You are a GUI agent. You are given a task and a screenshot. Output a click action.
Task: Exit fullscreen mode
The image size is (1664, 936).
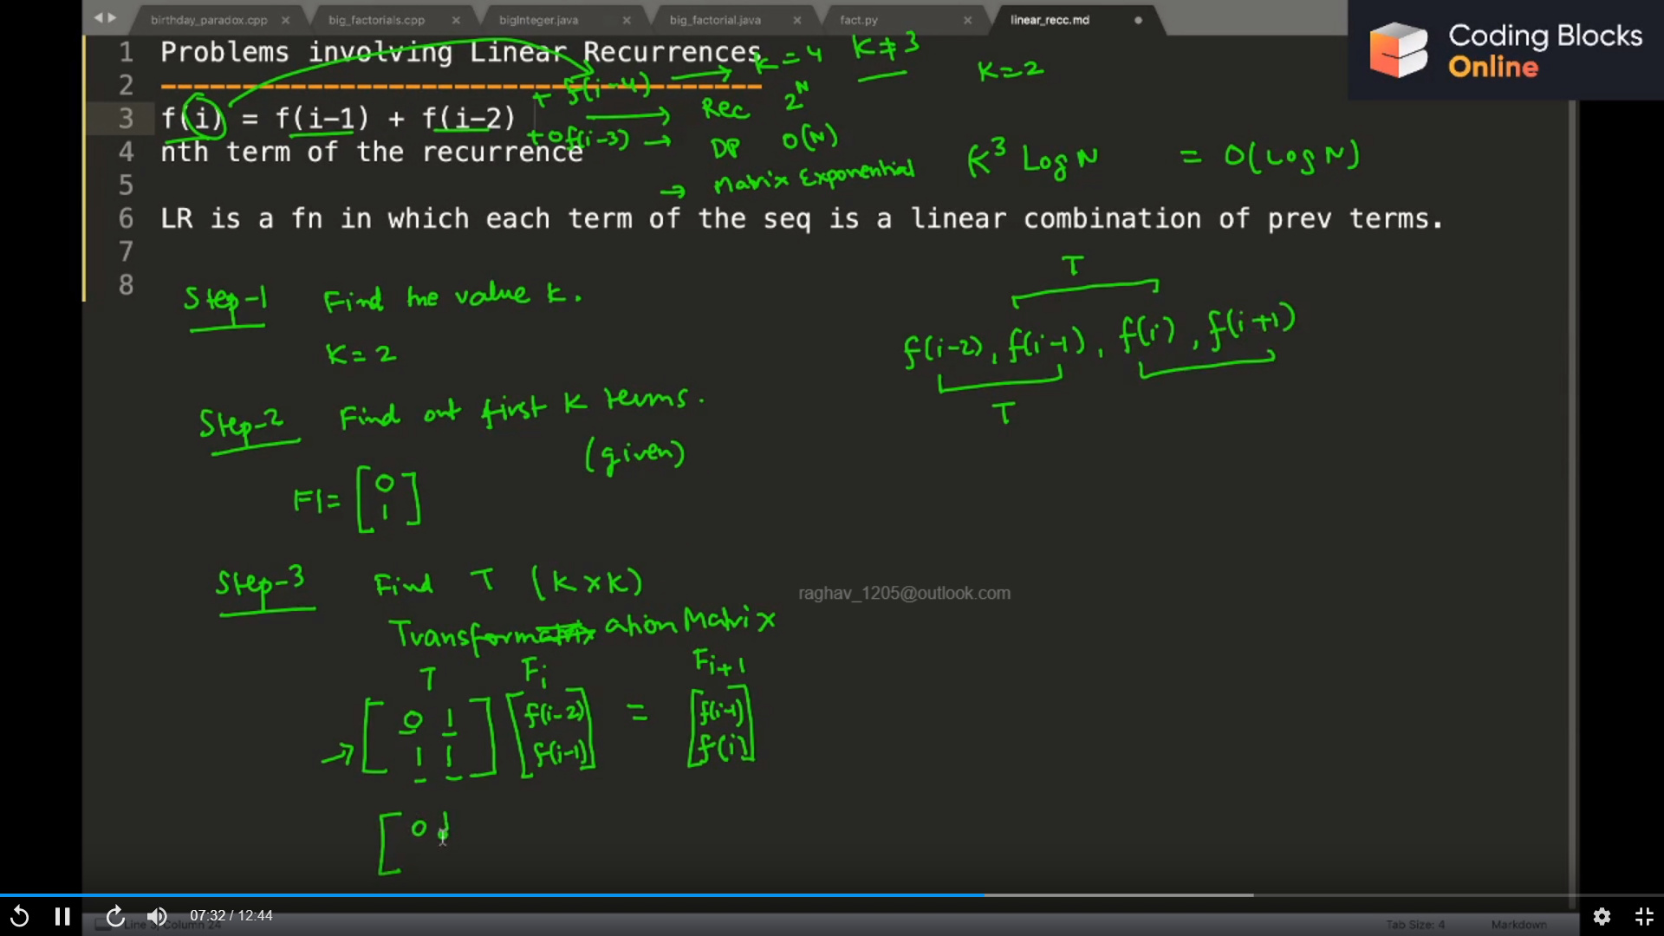click(1644, 916)
